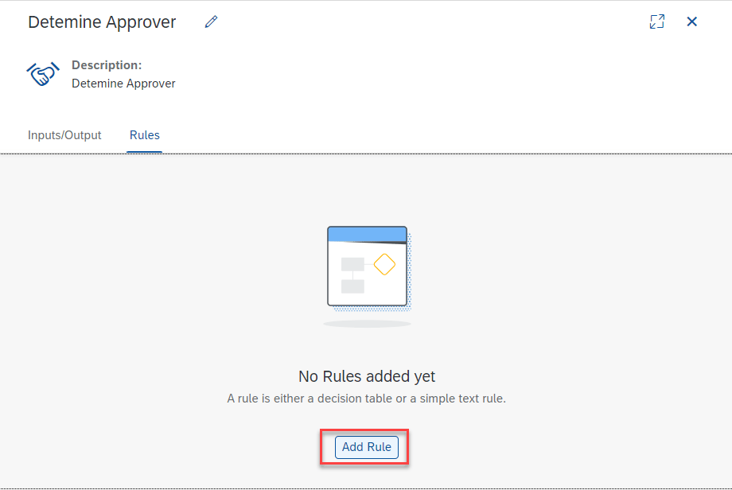The image size is (732, 490).
Task: Switch to the Inputs/Output tab
Action: (64, 135)
